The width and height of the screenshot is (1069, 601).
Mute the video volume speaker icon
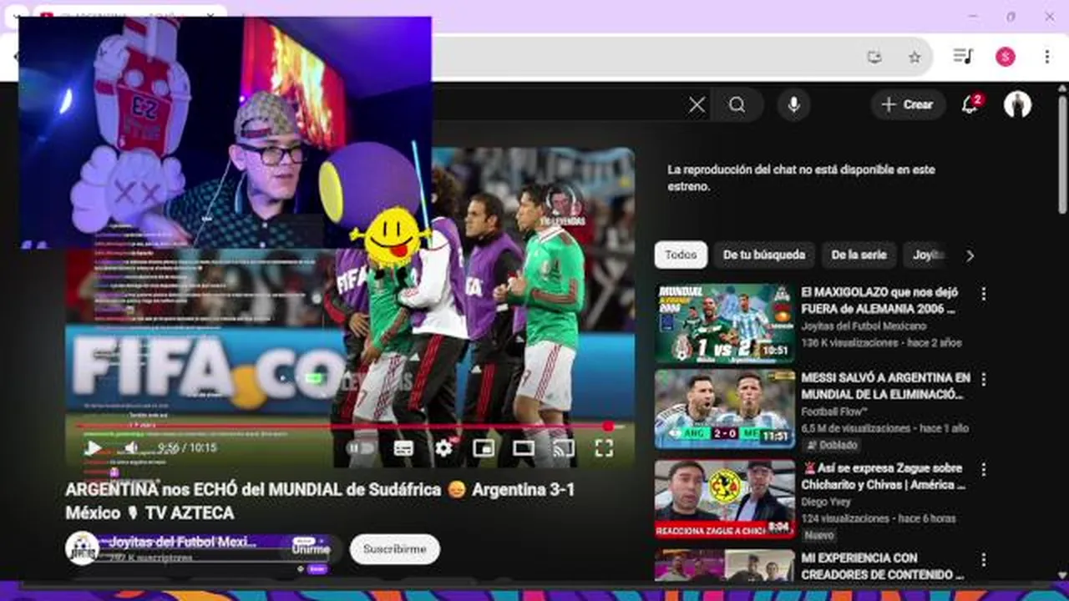(x=131, y=448)
